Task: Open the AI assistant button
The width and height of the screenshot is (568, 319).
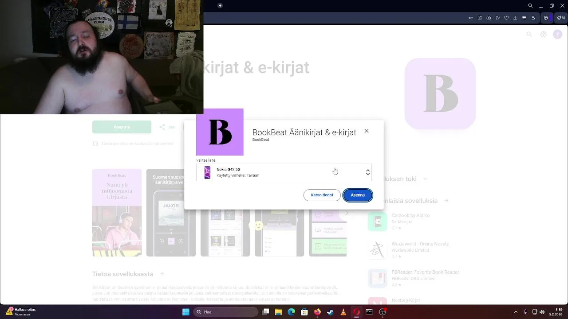Action: pyautogui.click(x=561, y=18)
